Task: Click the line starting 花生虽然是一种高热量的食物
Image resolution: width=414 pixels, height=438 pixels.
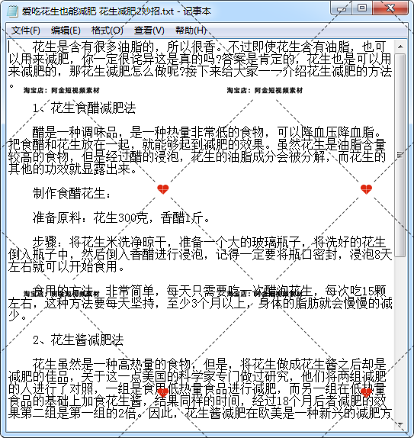Action: (x=209, y=364)
